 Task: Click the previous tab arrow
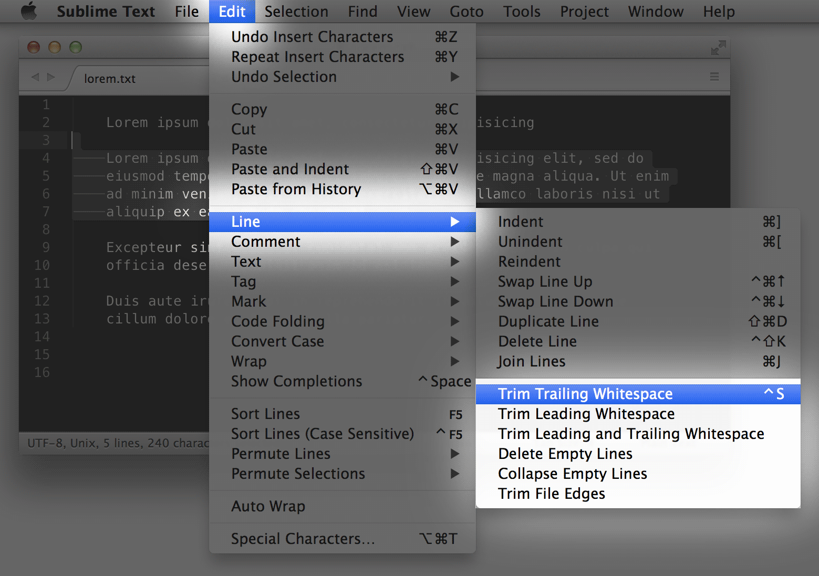(x=35, y=77)
